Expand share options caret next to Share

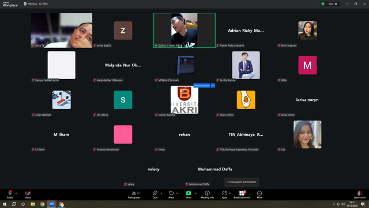[x=195, y=194]
